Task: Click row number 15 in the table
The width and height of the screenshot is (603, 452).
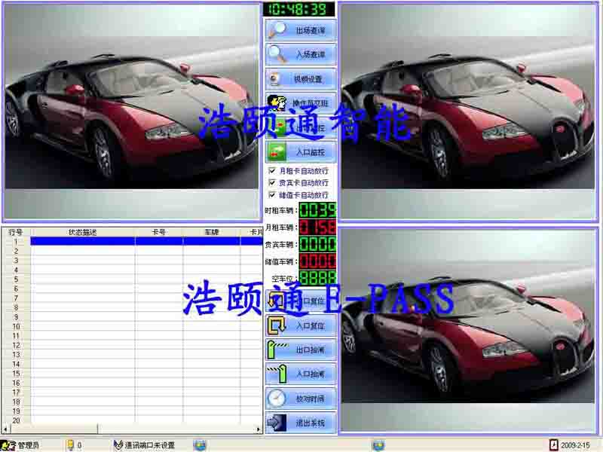Action: [x=16, y=374]
